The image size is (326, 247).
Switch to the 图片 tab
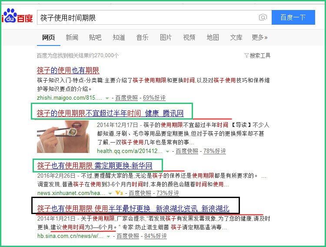(x=166, y=37)
